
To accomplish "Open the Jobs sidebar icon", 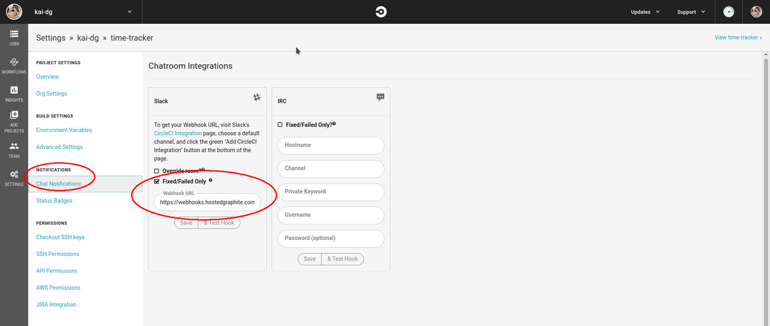I will 14,33.
